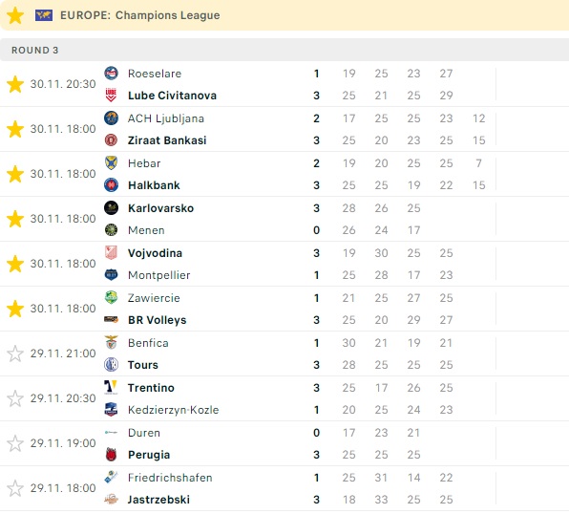The width and height of the screenshot is (569, 514).
Task: Click the Lube Civitanova team logo
Action: coord(111,96)
